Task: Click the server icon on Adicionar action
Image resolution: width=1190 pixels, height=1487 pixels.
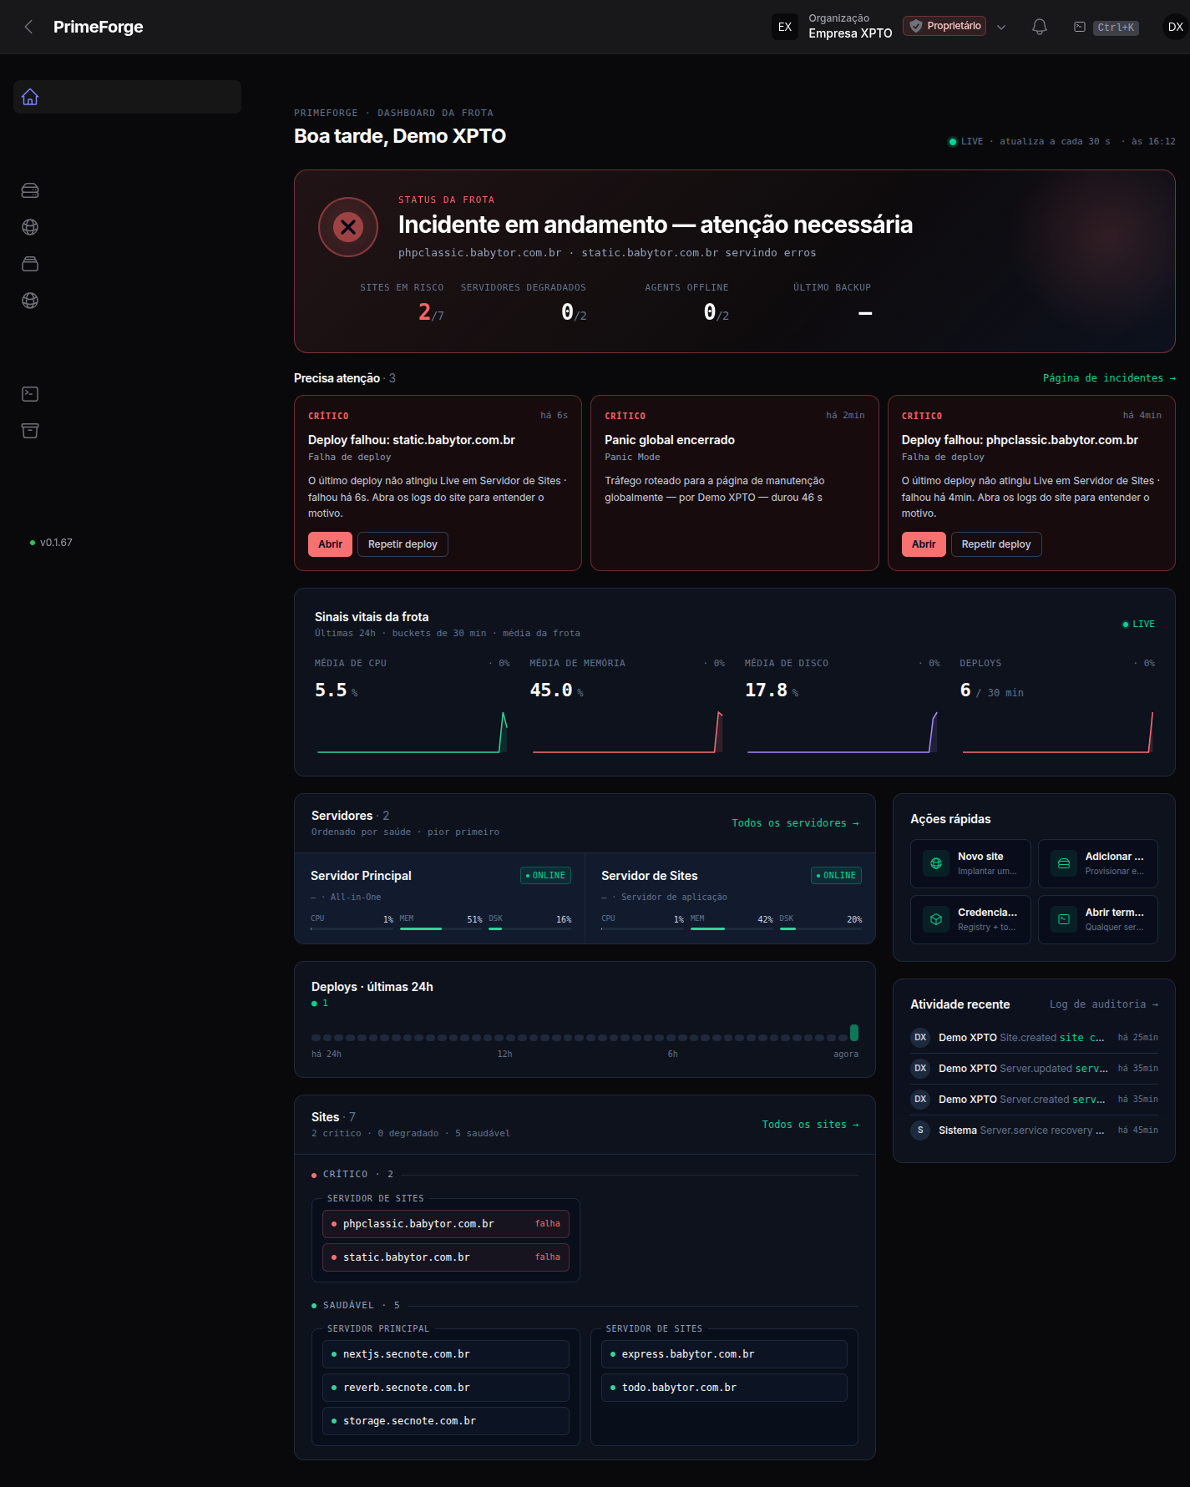Action: tap(1064, 863)
